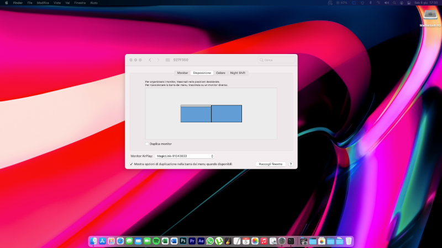Image resolution: width=442 pixels, height=248 pixels.
Task: Enable the Duplica monitor checkbox
Action: (x=147, y=144)
